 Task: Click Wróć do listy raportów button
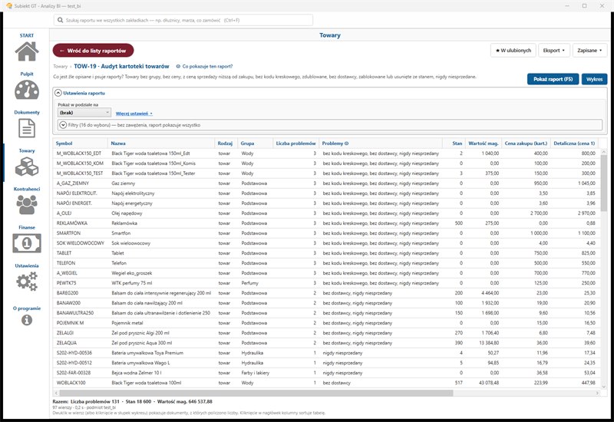click(93, 51)
